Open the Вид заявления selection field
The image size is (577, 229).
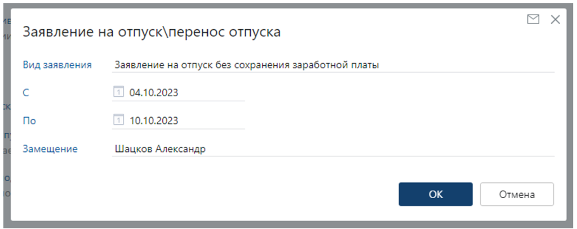tap(332, 65)
